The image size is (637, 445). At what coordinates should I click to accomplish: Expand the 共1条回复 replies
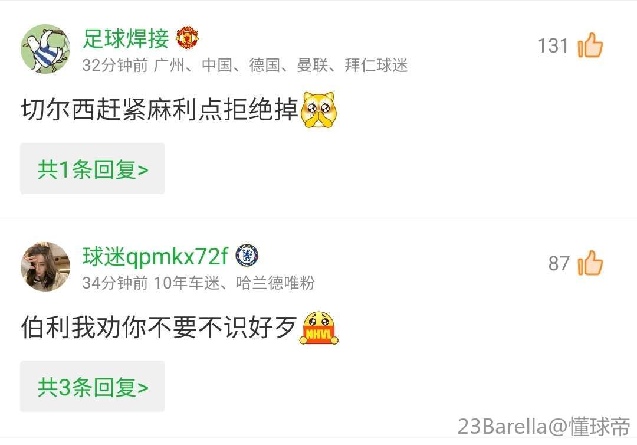93,169
